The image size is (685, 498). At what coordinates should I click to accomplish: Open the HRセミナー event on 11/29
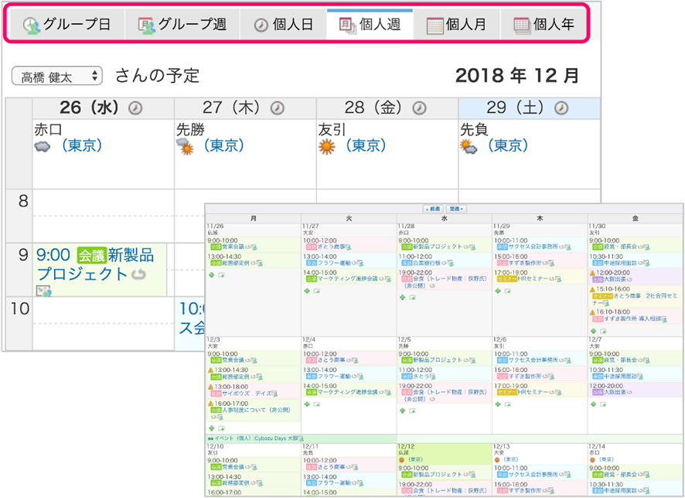click(x=533, y=278)
